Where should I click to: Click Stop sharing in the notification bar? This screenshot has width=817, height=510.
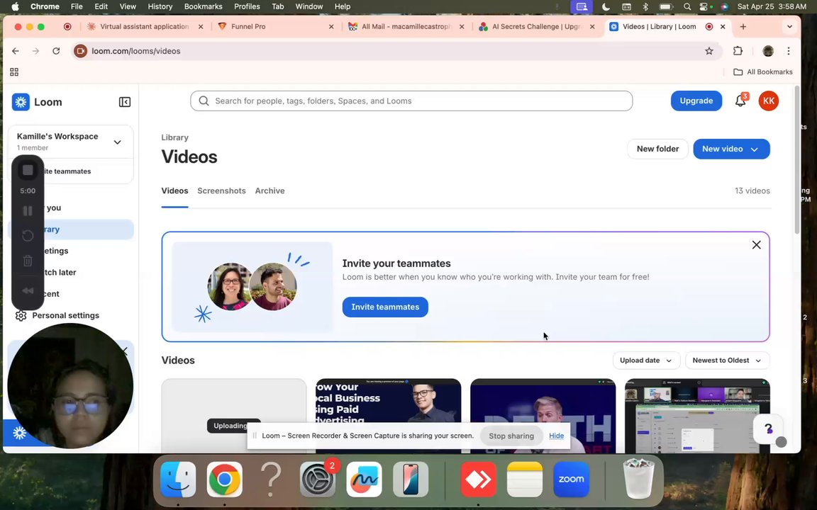[x=511, y=436]
